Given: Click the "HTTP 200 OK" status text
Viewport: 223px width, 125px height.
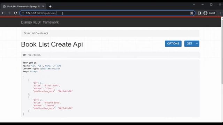Looking at the screenshot, I should click(x=29, y=63).
